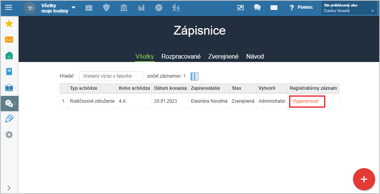Open the round A+ grades icon
The height and width of the screenshot is (194, 380).
click(x=159, y=8)
